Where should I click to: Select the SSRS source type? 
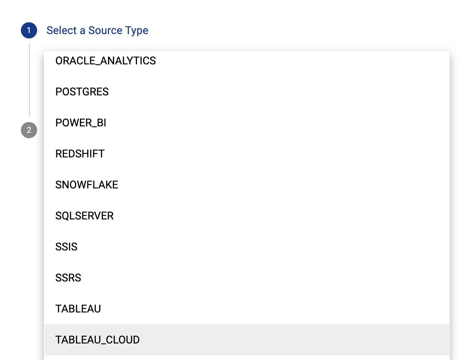click(x=68, y=278)
